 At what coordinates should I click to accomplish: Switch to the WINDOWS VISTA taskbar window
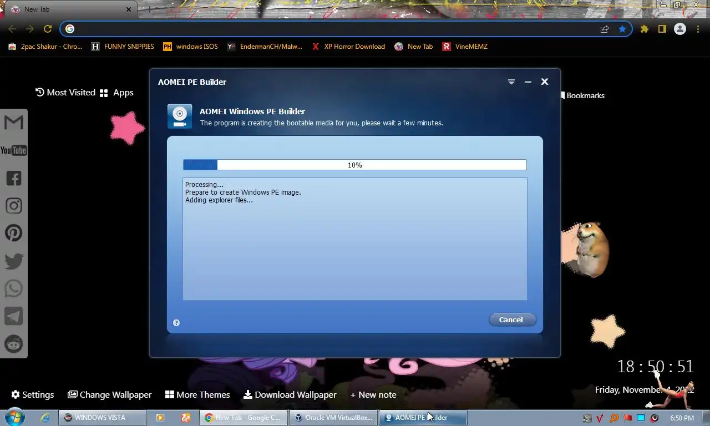[x=103, y=418]
